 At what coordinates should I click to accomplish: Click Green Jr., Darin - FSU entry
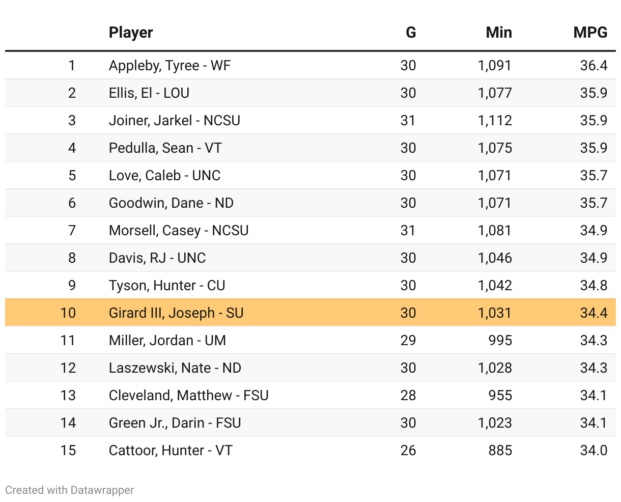(x=175, y=423)
